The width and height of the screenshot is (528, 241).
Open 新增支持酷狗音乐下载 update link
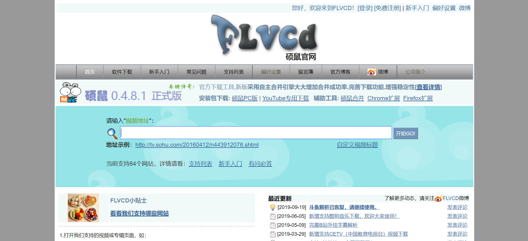354,216
